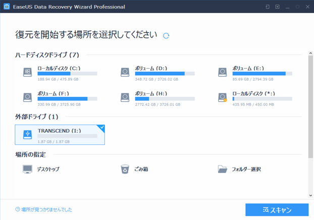314x220 pixels.
Task: Click the TRANSCEND (I:) usage bar
Action: click(x=67, y=136)
